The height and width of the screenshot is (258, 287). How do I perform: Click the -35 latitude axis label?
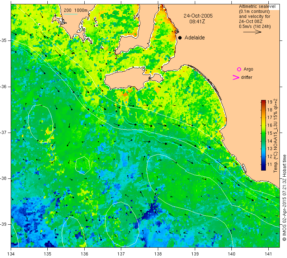point(4,40)
